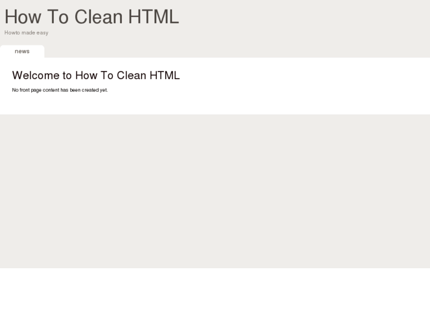This screenshot has height=322, width=430.
Task: Click the words created yet in the message
Action: 96,90
